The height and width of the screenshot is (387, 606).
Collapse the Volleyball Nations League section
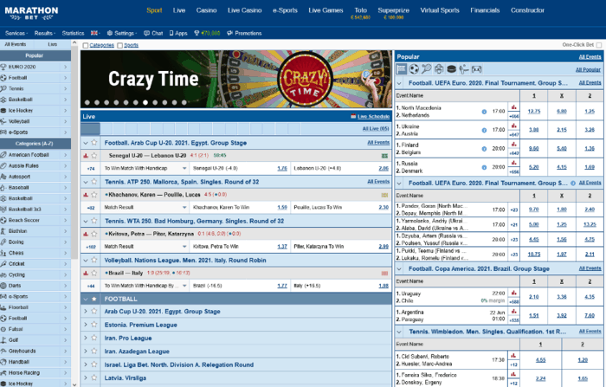pos(86,261)
